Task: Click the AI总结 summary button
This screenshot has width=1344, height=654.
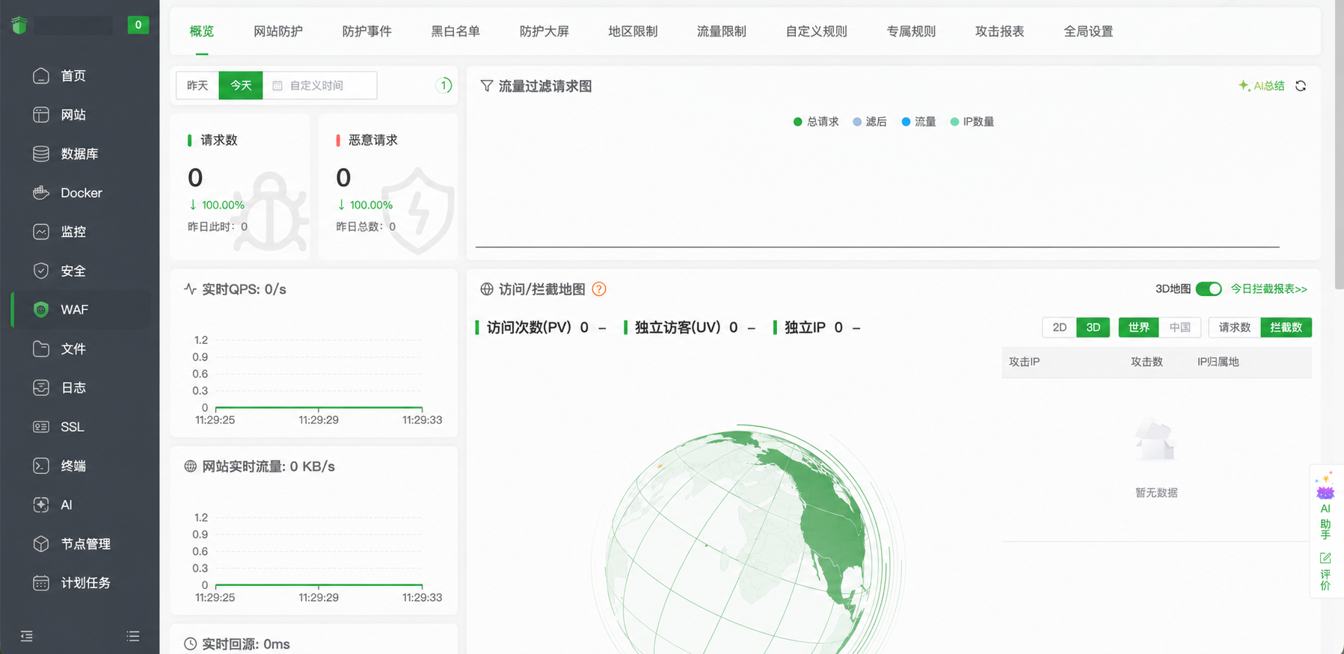Action: click(1262, 86)
